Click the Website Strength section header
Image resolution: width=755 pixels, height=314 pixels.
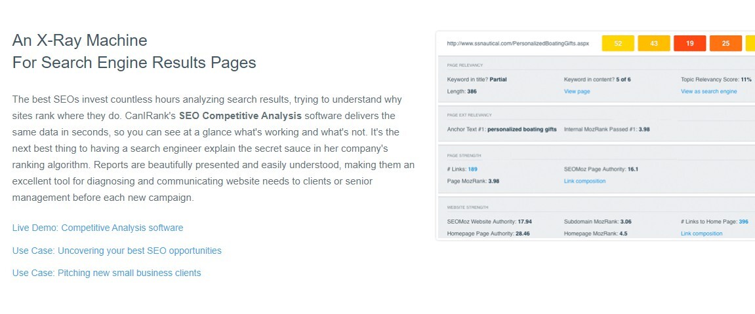coord(468,207)
